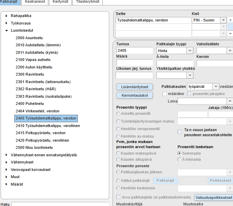Open the Vakiolisätieto dropdown
Screen dimensions: 233x206
click(x=230, y=51)
